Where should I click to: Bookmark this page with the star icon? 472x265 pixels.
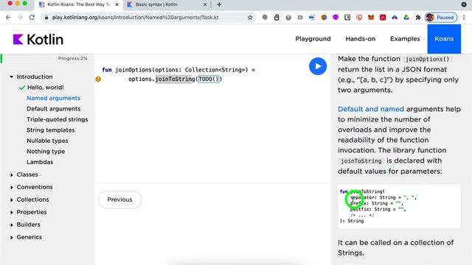(x=250, y=18)
